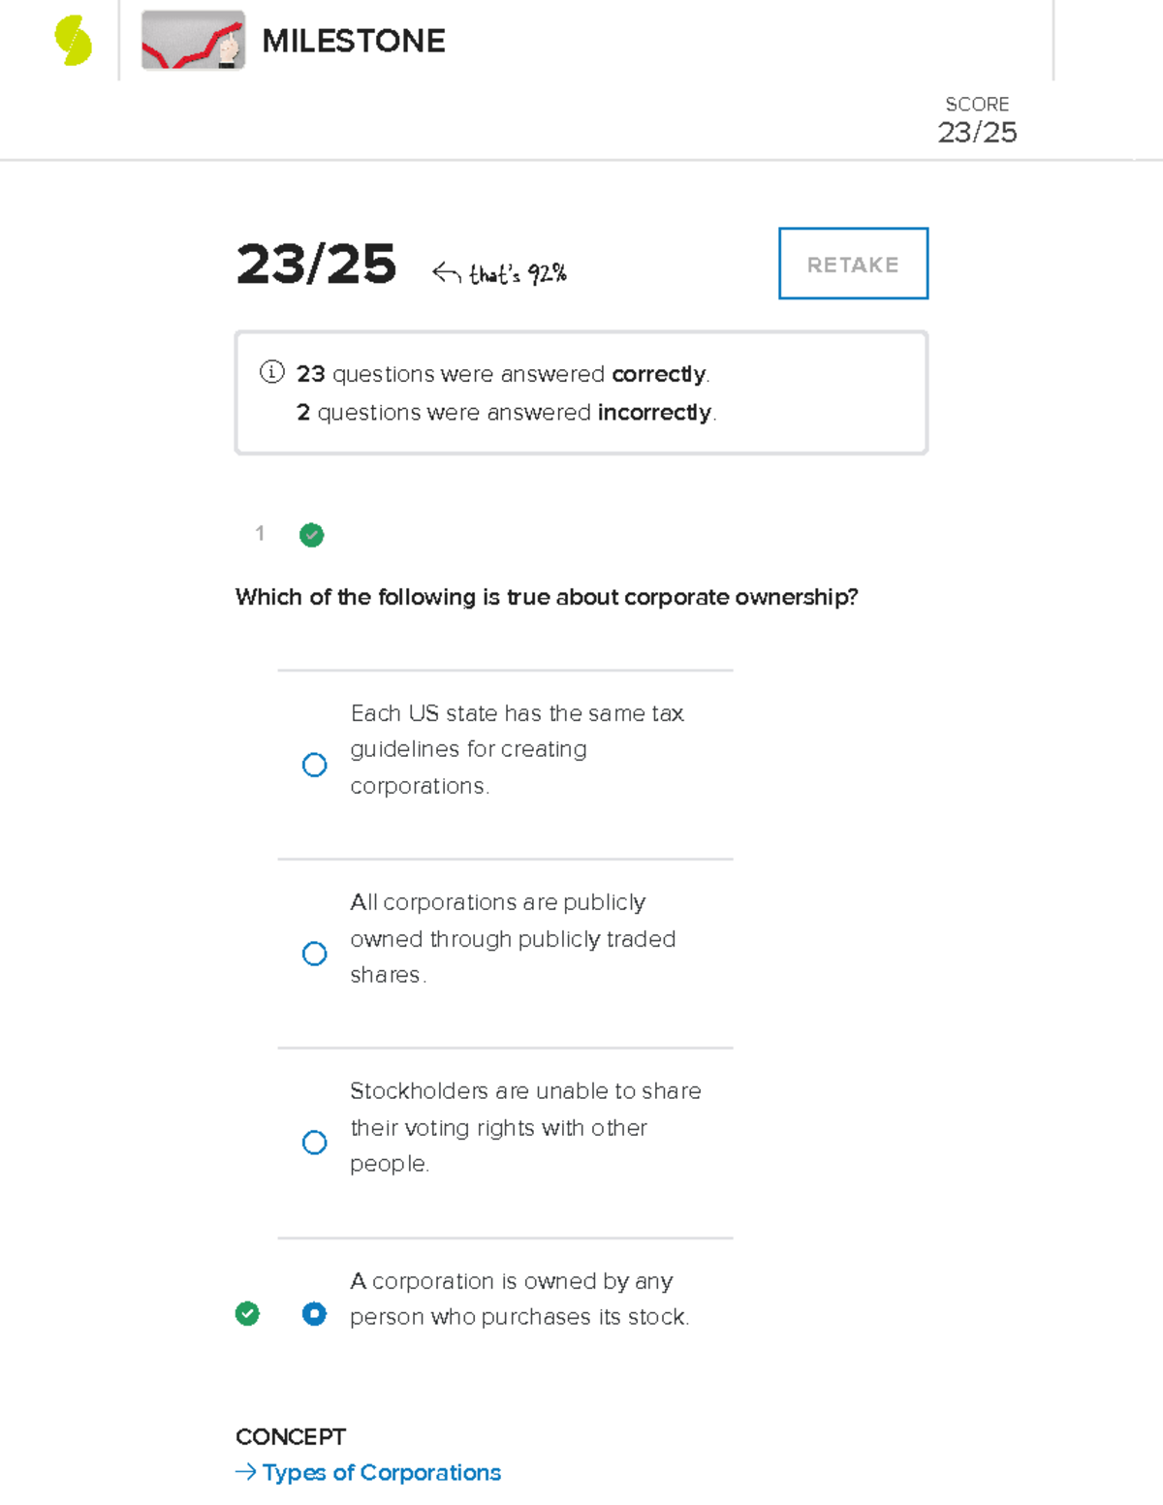Screen dimensions: 1163x1505
Task: Click the large 23/25 score heading
Action: 316,265
